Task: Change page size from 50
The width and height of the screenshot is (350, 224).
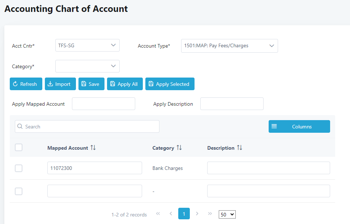Action: point(227,214)
